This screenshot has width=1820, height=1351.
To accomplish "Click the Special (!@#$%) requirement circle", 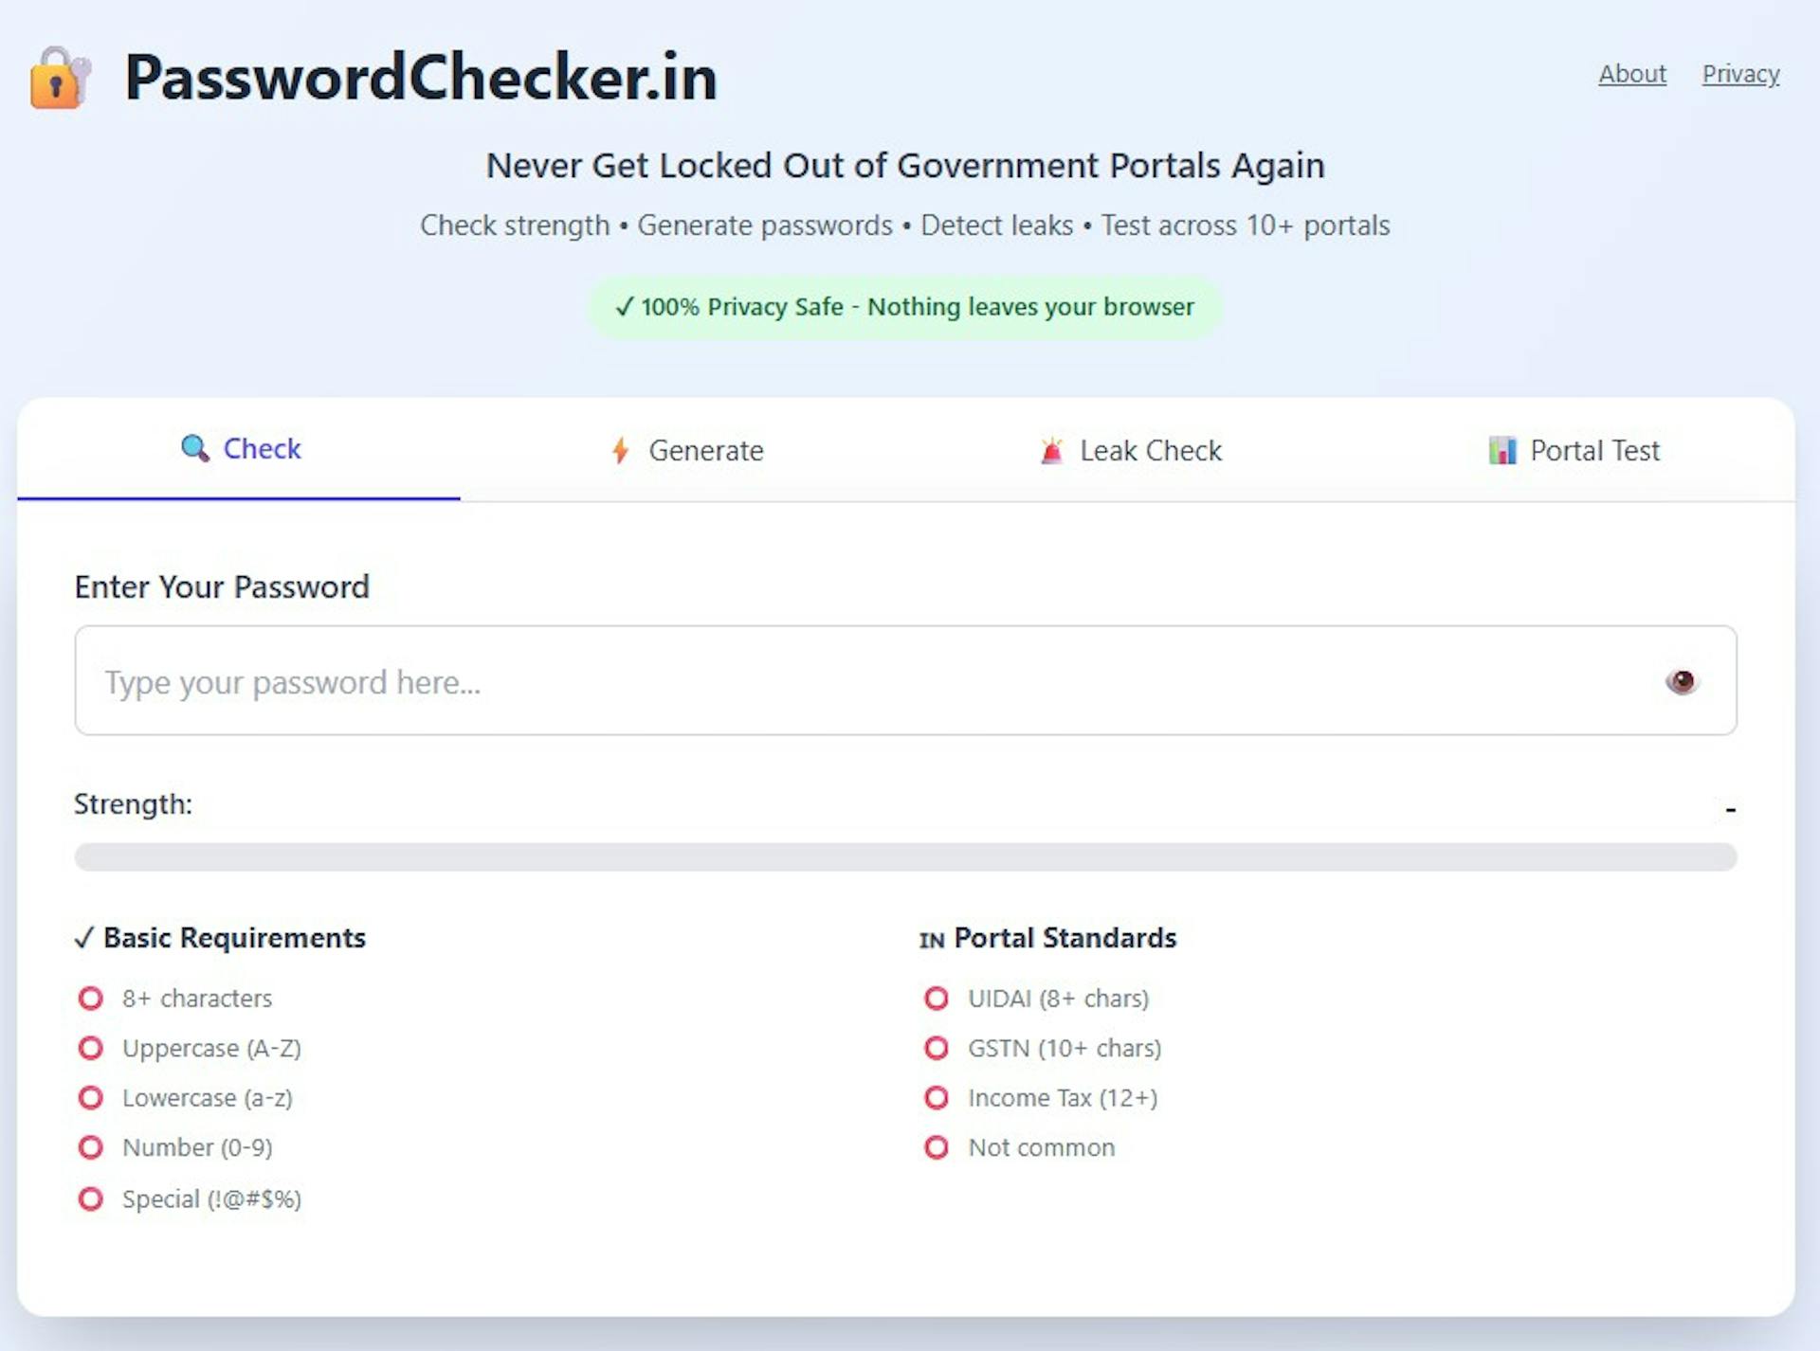I will [91, 1198].
